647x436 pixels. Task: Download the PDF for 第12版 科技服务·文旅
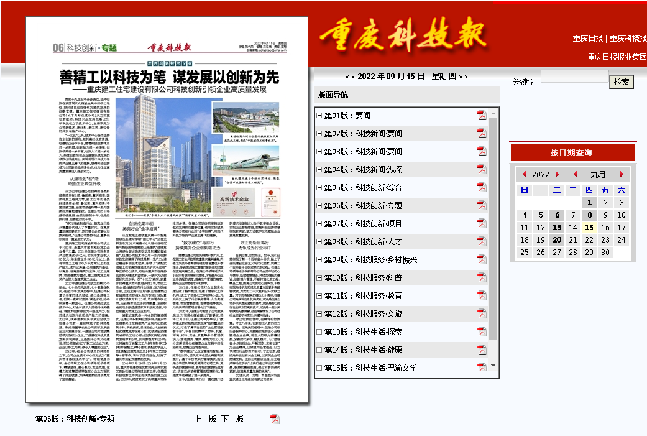pos(482,314)
